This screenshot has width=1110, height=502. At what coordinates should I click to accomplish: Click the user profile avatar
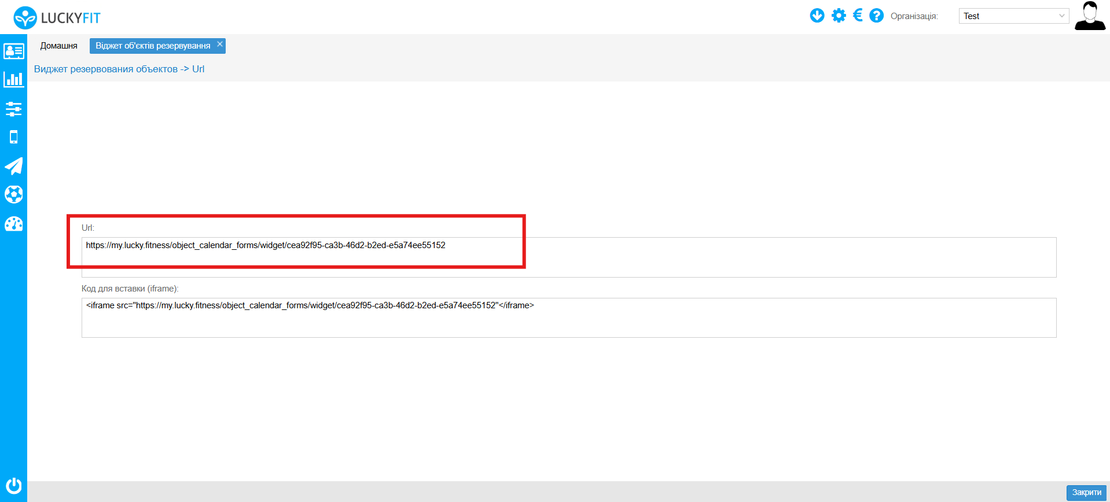point(1089,16)
